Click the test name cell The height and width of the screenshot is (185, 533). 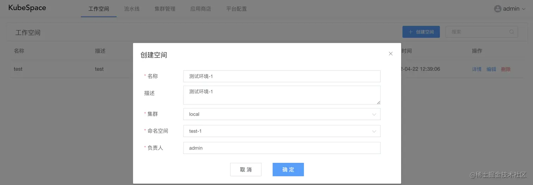18,69
